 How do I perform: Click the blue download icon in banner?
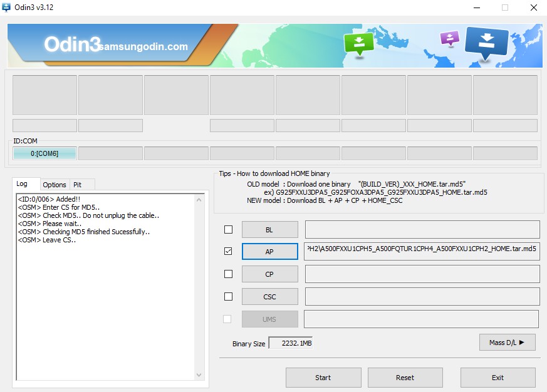(486, 43)
